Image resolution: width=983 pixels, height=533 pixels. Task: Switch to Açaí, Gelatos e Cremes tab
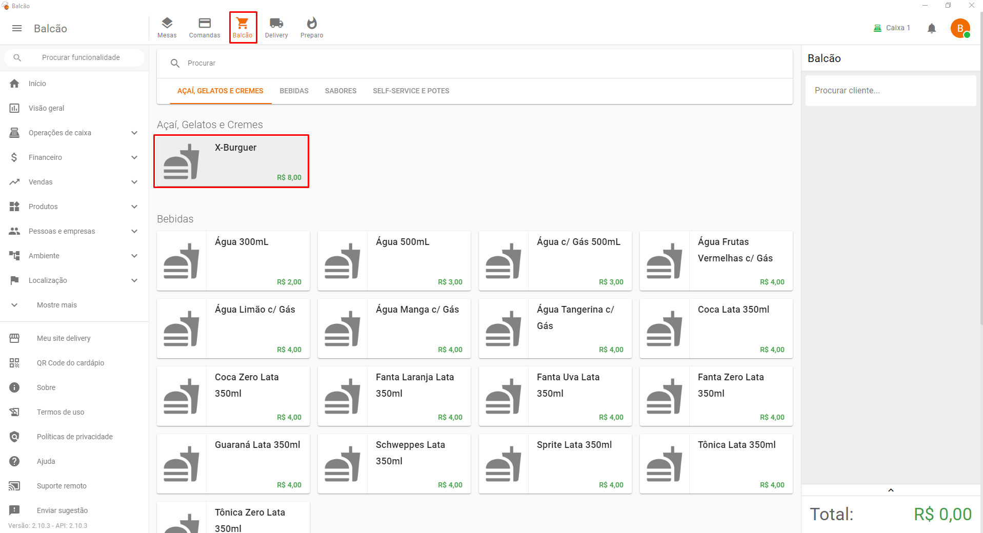pyautogui.click(x=220, y=91)
